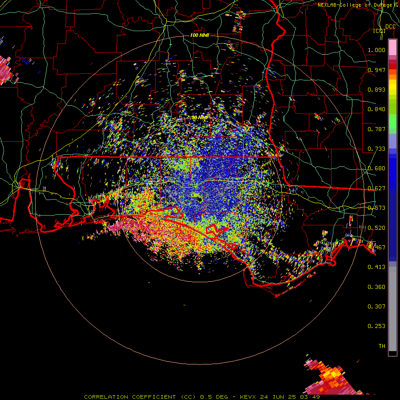Click the 50 NMI range ring label
Image resolution: width=400 pixels, height=400 pixels.
pos(200,118)
